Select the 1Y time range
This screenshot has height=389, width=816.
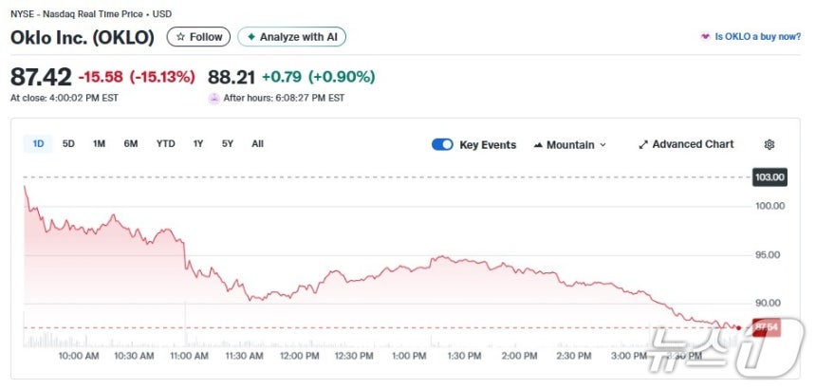[x=198, y=144]
